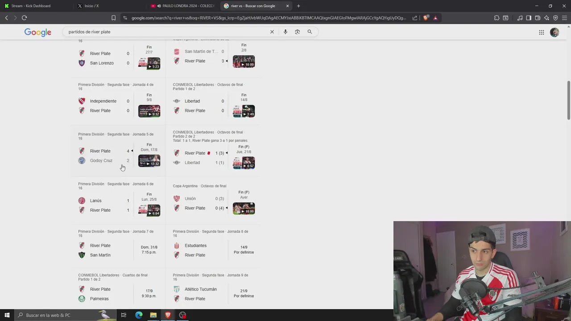Viewport: 571px width, 321px height.
Task: Start voice search with the microphone icon
Action: tap(285, 32)
